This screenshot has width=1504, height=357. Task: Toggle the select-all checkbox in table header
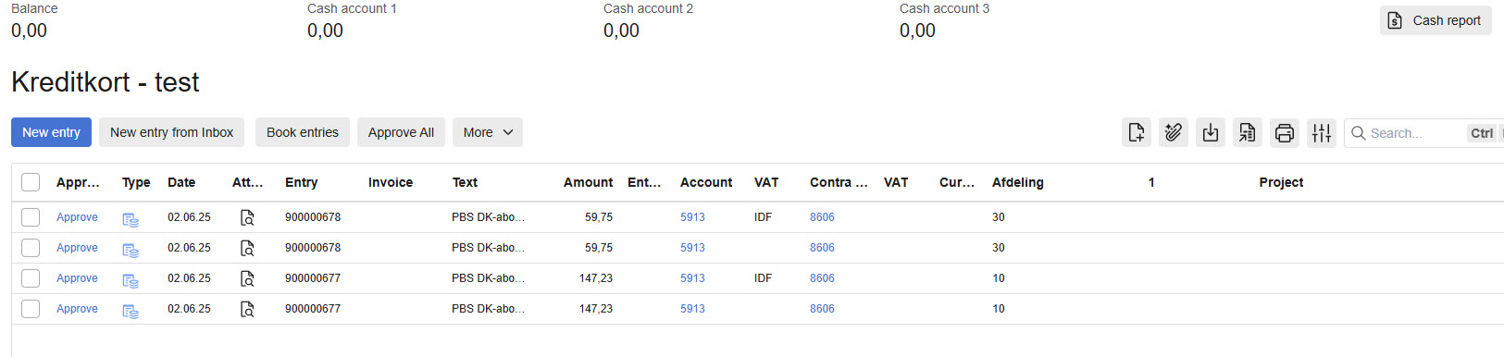[31, 182]
